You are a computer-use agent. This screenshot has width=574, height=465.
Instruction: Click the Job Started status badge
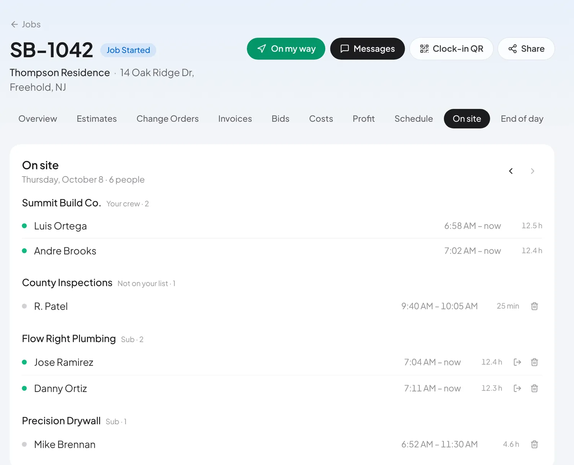point(128,50)
